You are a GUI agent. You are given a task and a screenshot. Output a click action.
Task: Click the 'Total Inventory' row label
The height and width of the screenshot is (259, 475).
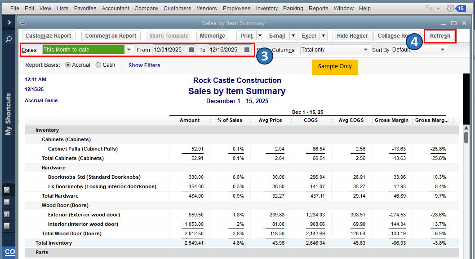53,243
